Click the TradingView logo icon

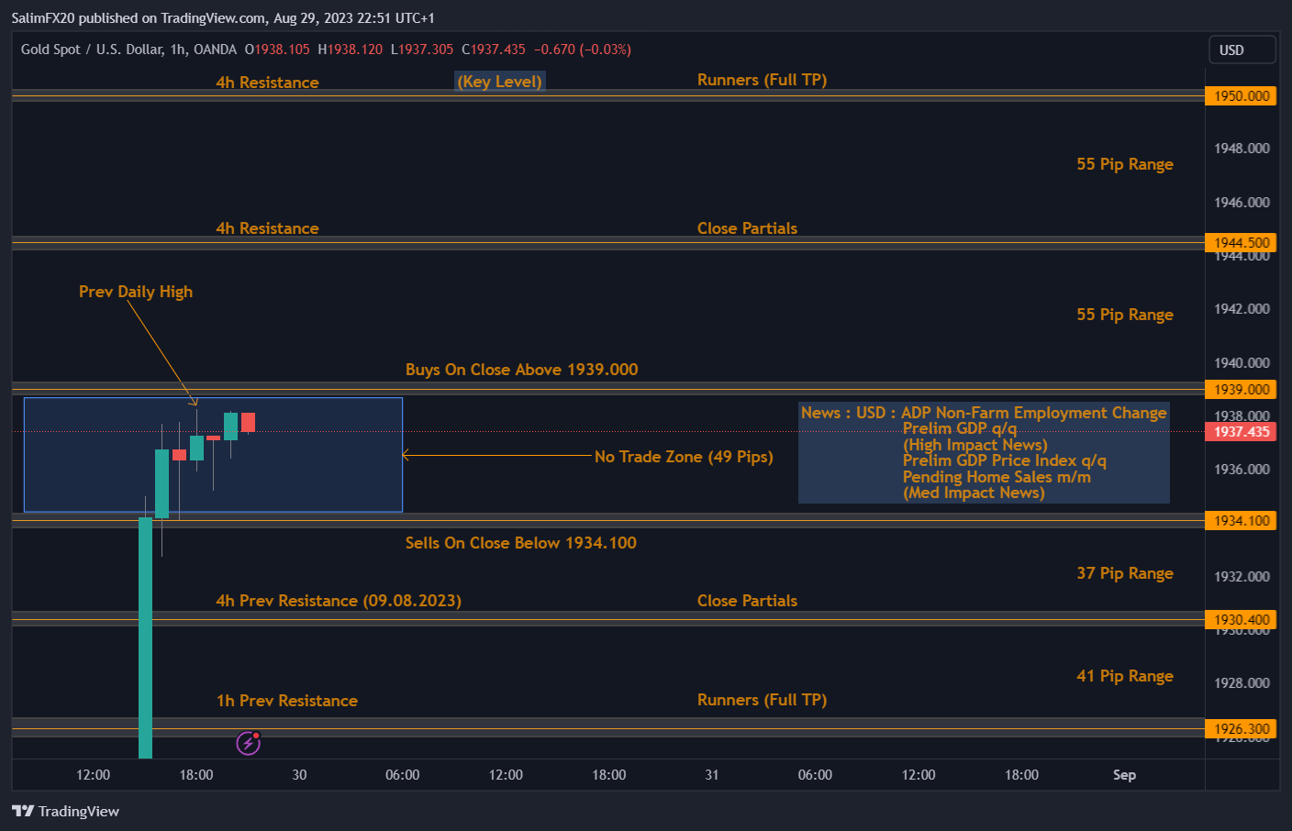23,811
